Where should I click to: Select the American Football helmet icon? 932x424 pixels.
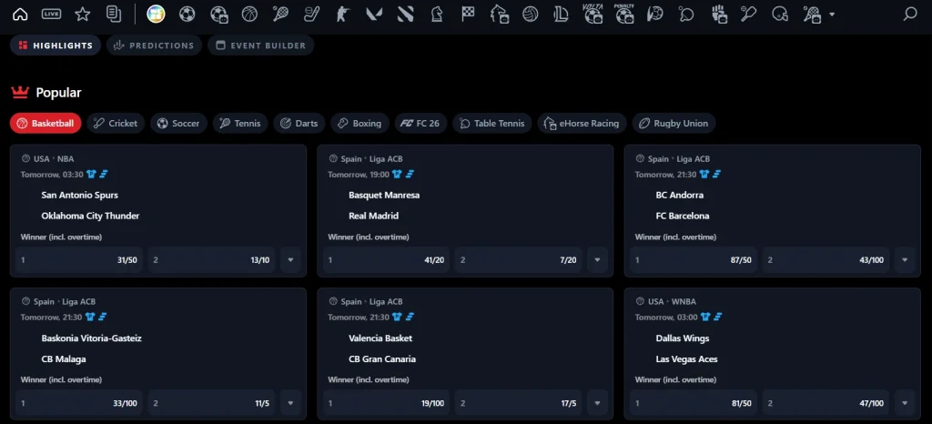click(x=780, y=15)
